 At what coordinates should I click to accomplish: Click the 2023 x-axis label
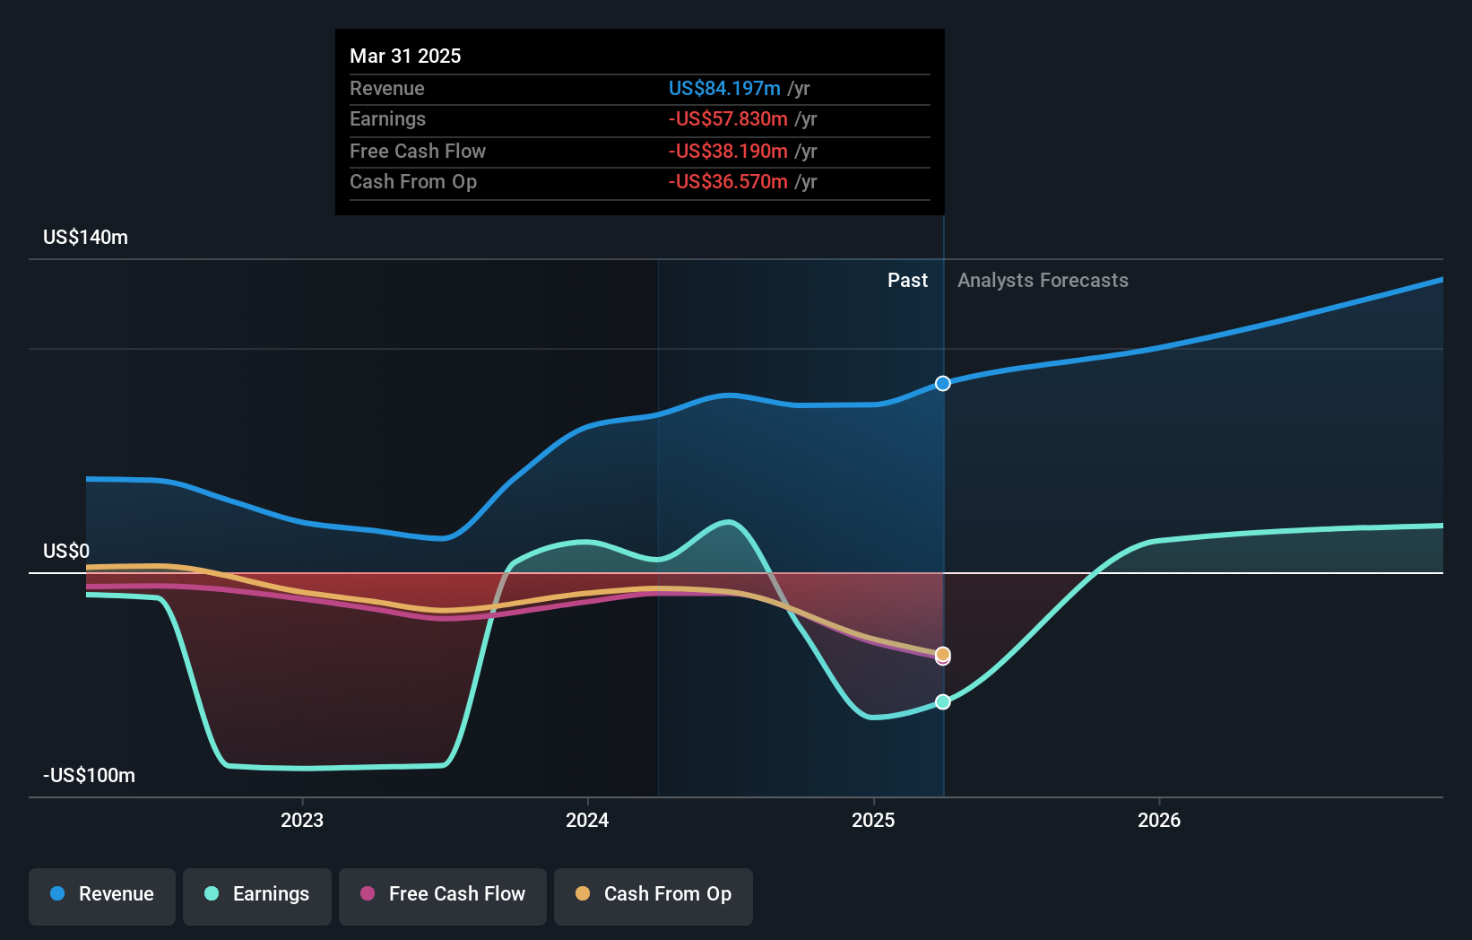(302, 820)
